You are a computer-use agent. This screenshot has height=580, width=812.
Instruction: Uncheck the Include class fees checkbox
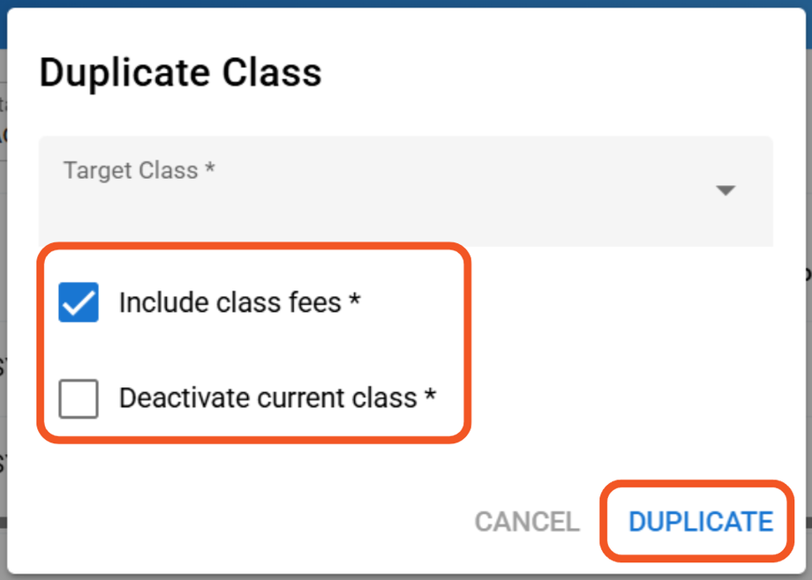click(x=79, y=303)
